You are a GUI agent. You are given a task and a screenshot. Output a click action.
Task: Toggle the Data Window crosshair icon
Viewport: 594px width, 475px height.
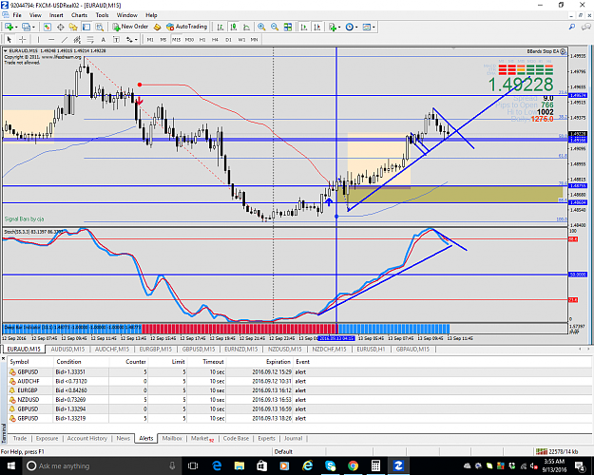60,27
